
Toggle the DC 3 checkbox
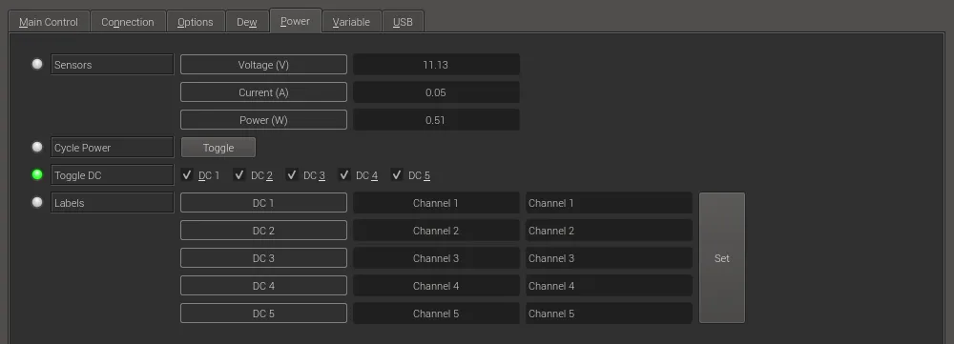click(291, 175)
